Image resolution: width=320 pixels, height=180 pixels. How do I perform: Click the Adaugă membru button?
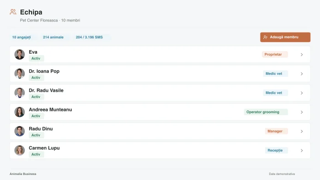tap(285, 37)
